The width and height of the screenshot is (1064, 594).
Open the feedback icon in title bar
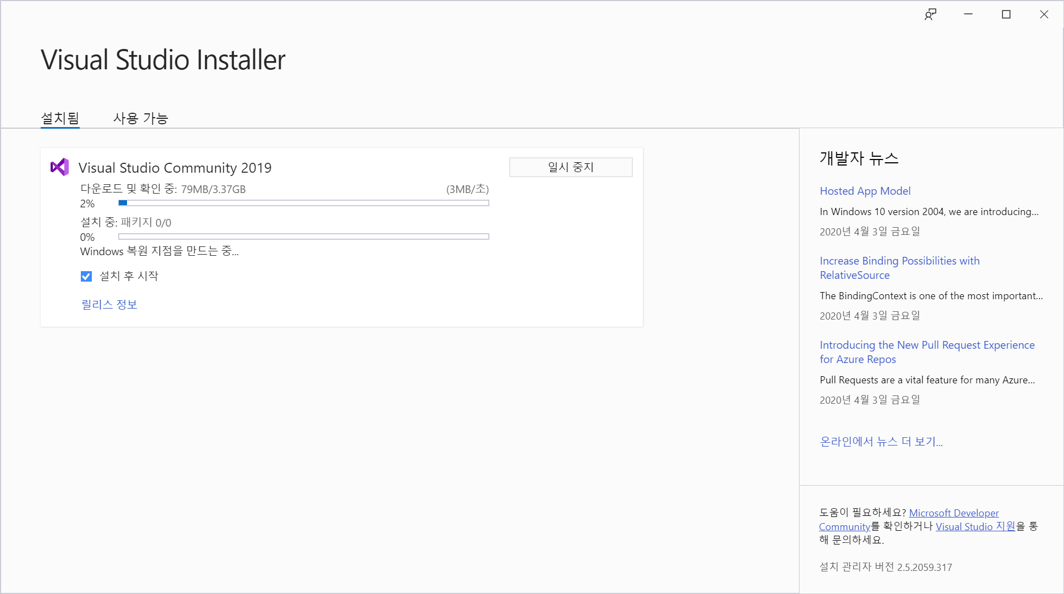coord(930,15)
